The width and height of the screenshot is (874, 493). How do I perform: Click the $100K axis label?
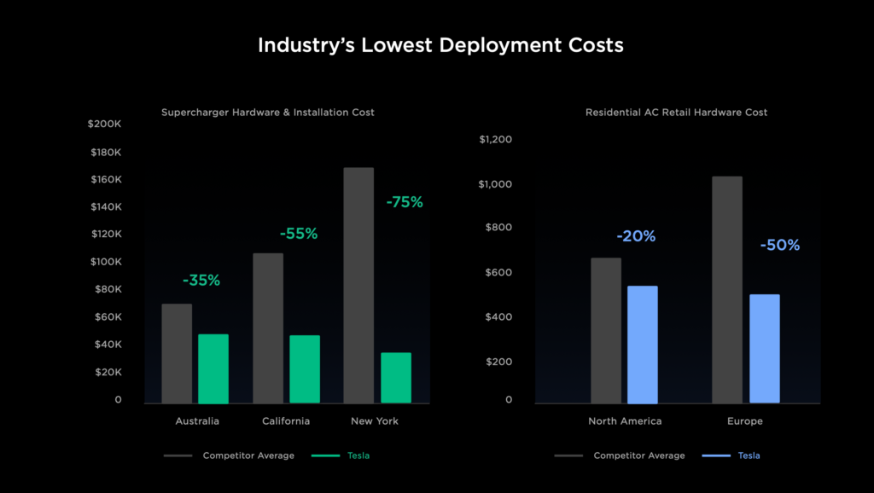click(106, 262)
